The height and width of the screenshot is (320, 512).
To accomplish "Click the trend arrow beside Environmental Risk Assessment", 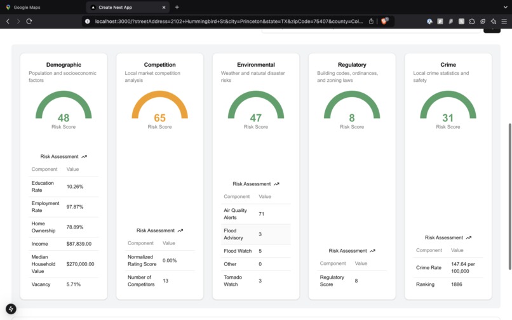I will pos(276,184).
